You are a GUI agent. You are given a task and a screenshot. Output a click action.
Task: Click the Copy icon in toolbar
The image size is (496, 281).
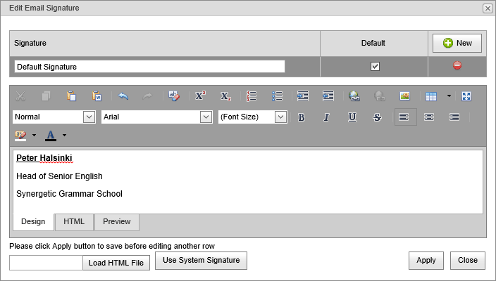click(x=46, y=96)
